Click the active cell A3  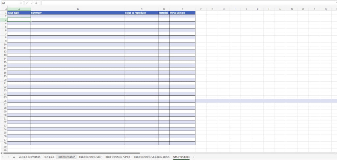tap(19, 20)
